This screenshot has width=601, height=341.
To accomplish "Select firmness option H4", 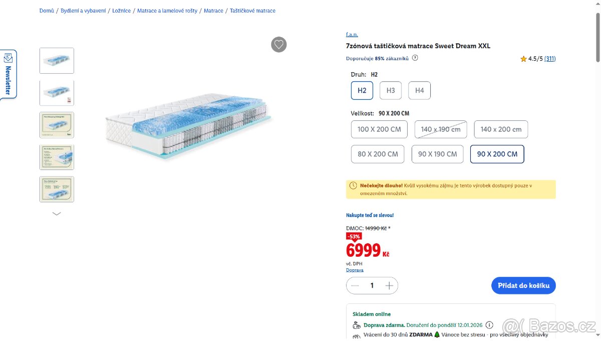I will point(419,90).
